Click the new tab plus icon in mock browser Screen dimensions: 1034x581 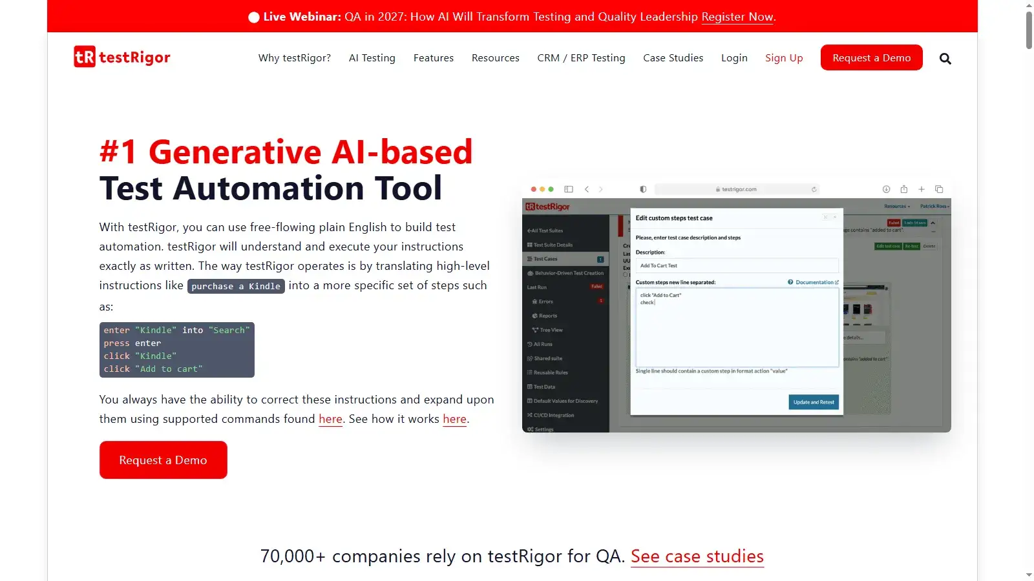(x=922, y=189)
